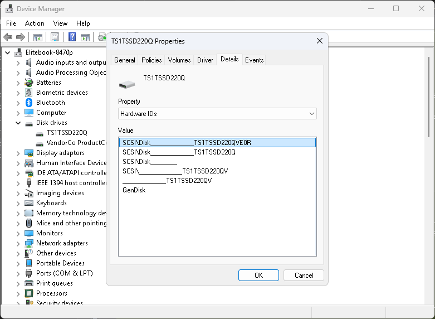The width and height of the screenshot is (435, 319).
Task: Click the Display adaptors icon
Action: pyautogui.click(x=29, y=153)
